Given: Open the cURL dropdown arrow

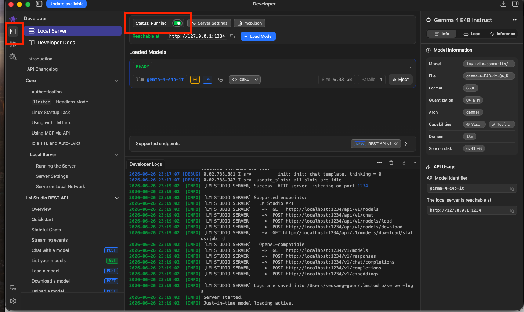Looking at the screenshot, I should pyautogui.click(x=256, y=80).
